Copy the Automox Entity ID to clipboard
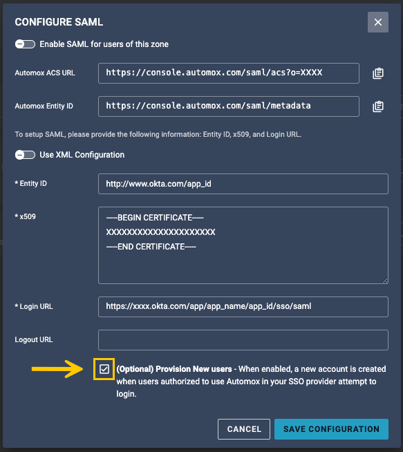Screen dimensions: 403x452 tap(378, 106)
